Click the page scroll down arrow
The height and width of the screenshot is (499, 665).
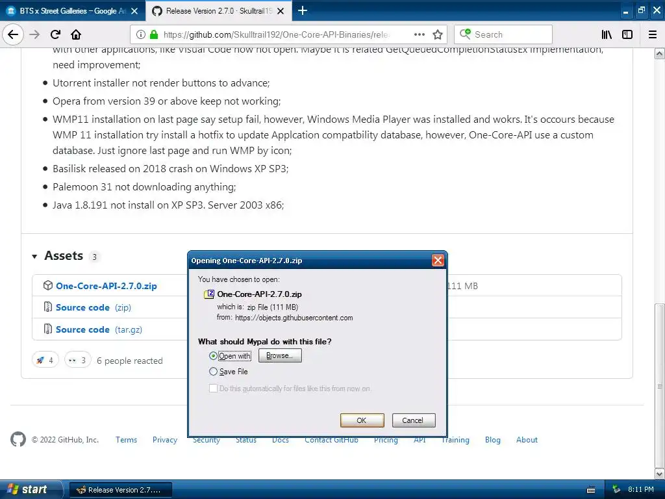(660, 474)
